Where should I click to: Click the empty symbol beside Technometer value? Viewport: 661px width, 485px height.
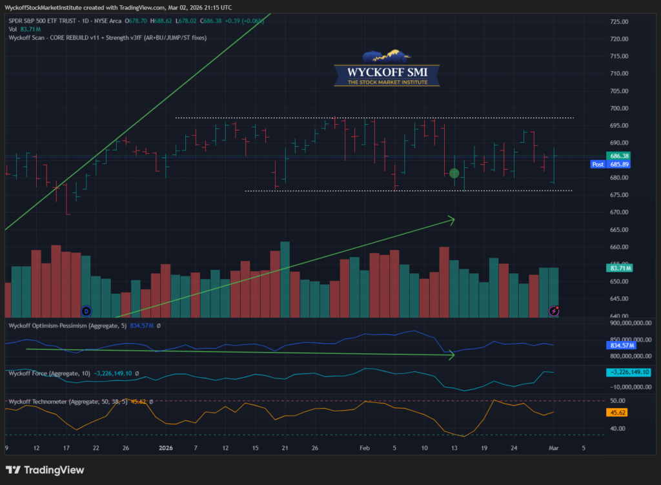click(150, 401)
